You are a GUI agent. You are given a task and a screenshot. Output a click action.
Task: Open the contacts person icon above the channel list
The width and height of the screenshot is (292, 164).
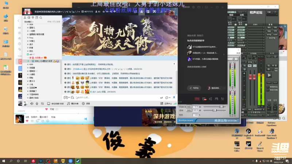pyautogui.click(x=25, y=17)
